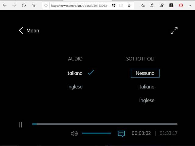The image size is (195, 146).
Task: Pause the movie playback
Action: click(20, 124)
